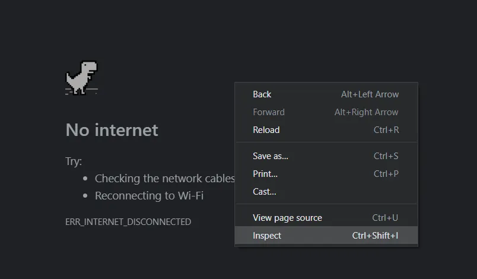Click bullet point before "Checking the network"
477x279 pixels.
85,179
